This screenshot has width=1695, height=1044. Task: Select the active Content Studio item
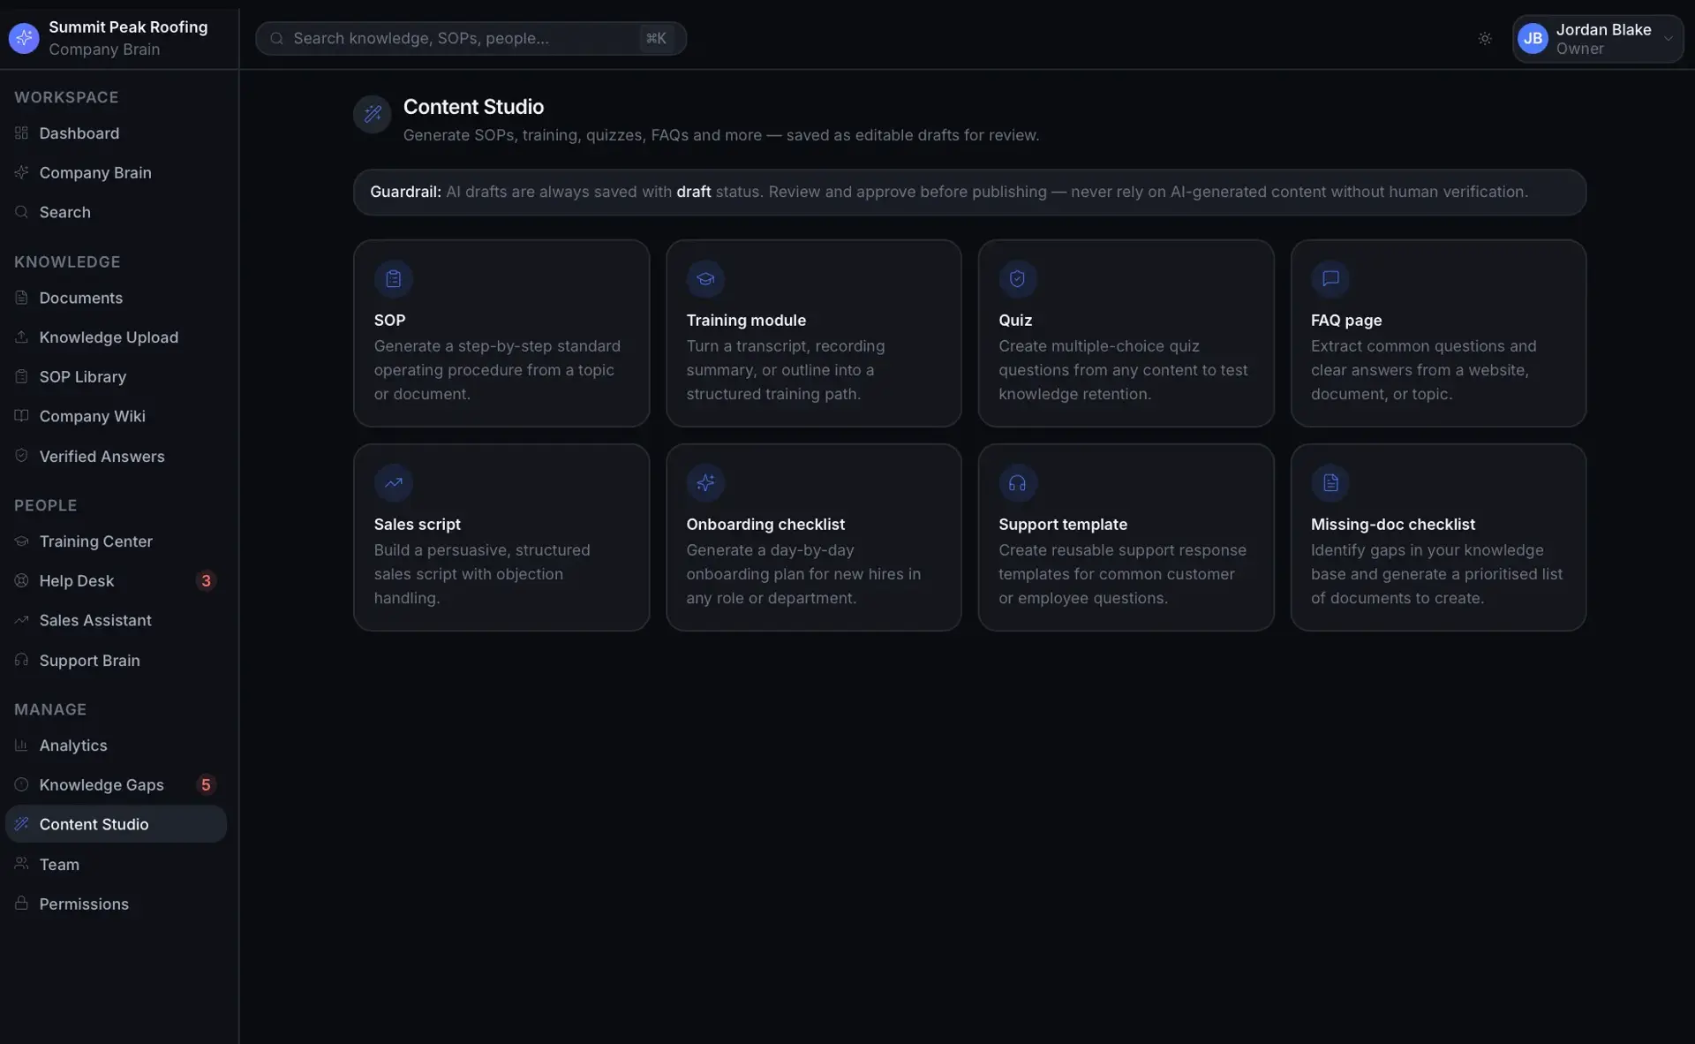tap(116, 824)
